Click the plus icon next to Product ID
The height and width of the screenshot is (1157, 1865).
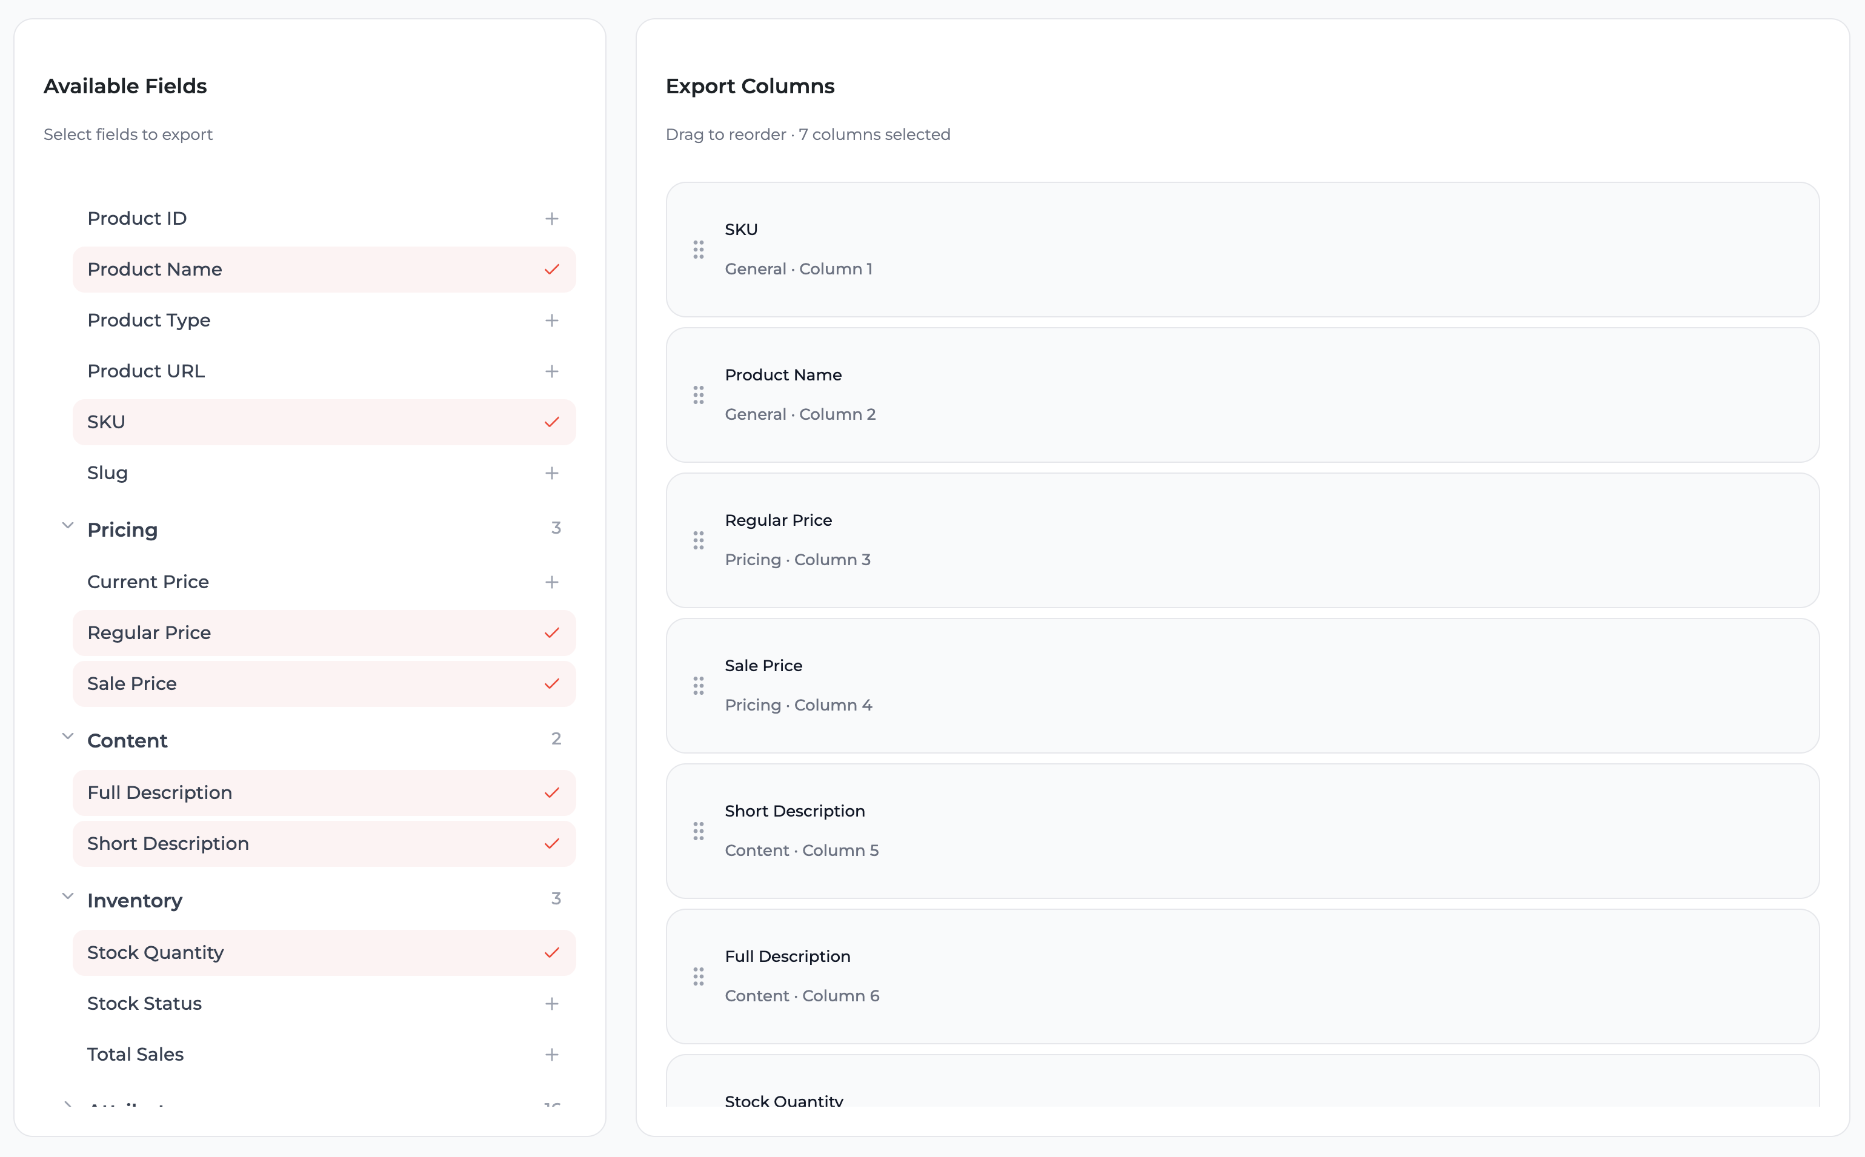click(551, 219)
